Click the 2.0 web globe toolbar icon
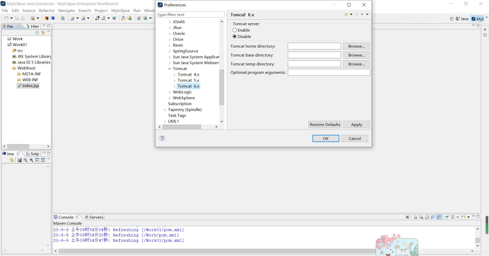489x256 pixels. 63,18
